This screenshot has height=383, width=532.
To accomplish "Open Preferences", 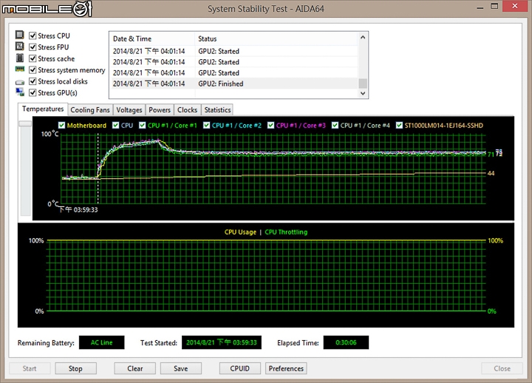I will 286,368.
